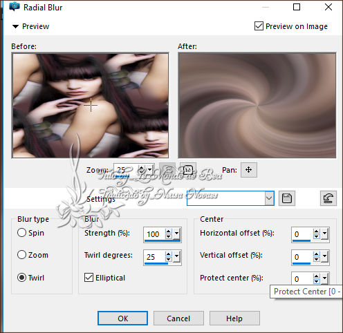Decrease Twirl degrees with down spinner arrow

(169, 259)
